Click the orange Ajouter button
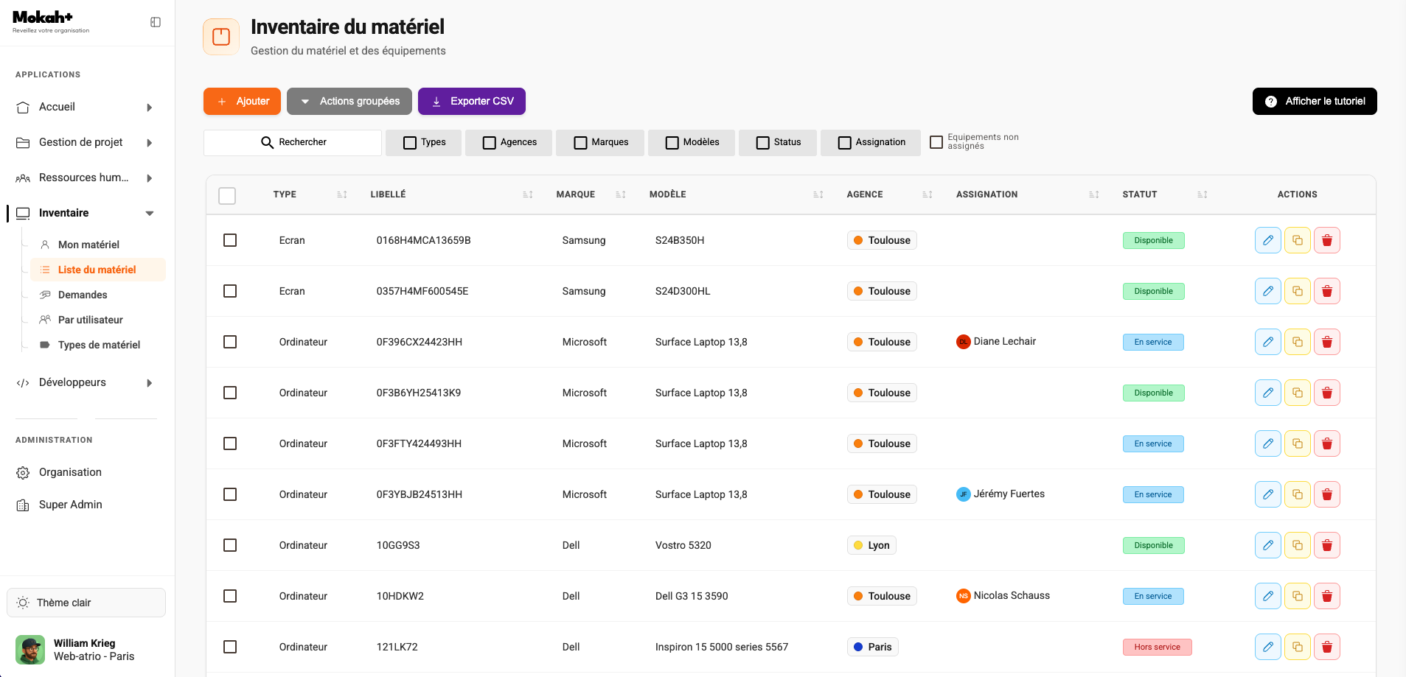 coord(242,102)
